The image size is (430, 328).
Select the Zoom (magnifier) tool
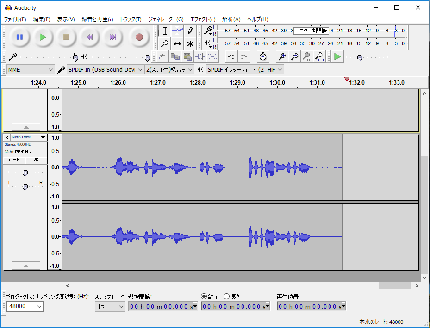tap(165, 43)
